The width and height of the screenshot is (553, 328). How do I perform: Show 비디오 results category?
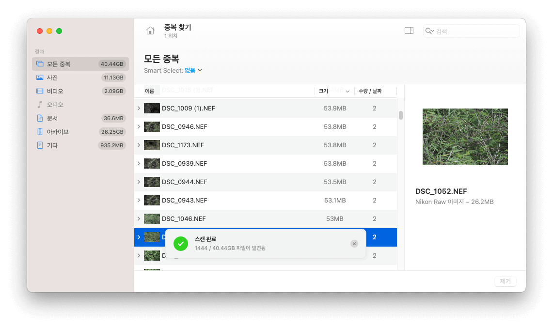tap(80, 91)
